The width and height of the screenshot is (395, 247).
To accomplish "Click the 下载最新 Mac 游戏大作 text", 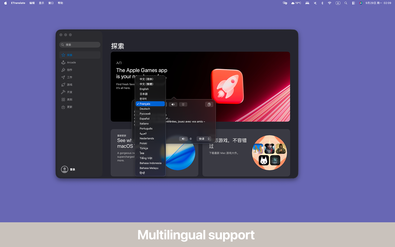I will [224, 153].
